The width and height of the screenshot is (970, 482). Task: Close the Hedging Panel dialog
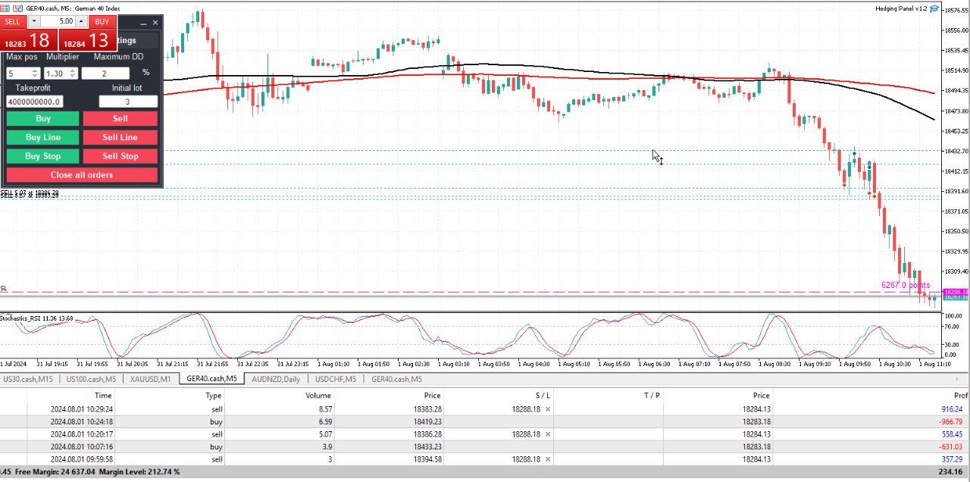155,23
